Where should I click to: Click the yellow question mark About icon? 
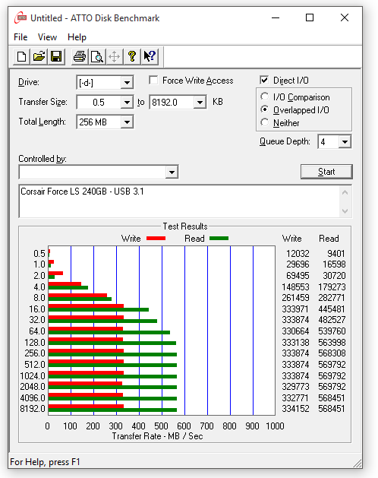point(132,56)
